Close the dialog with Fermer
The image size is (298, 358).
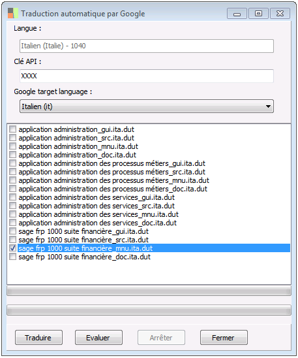pyautogui.click(x=224, y=338)
